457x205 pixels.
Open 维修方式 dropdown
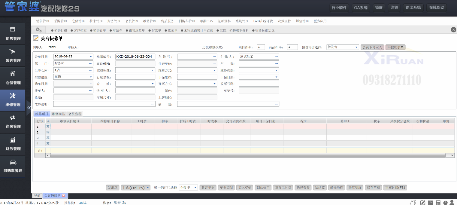214,70
